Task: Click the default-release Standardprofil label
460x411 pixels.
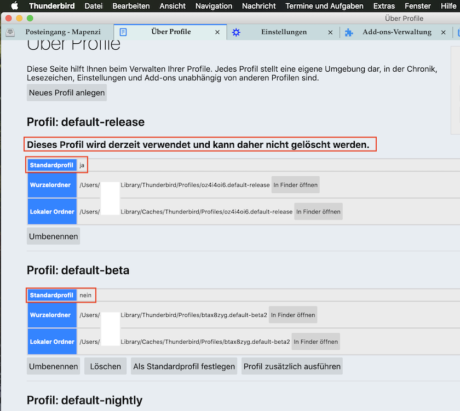Action: coord(52,165)
